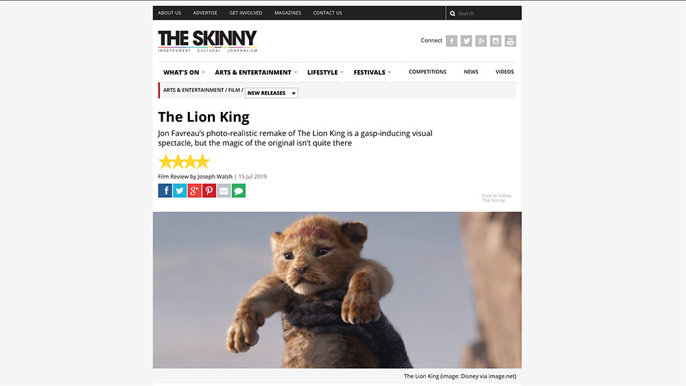Open The Skinny's Facebook page in Connect

point(451,41)
